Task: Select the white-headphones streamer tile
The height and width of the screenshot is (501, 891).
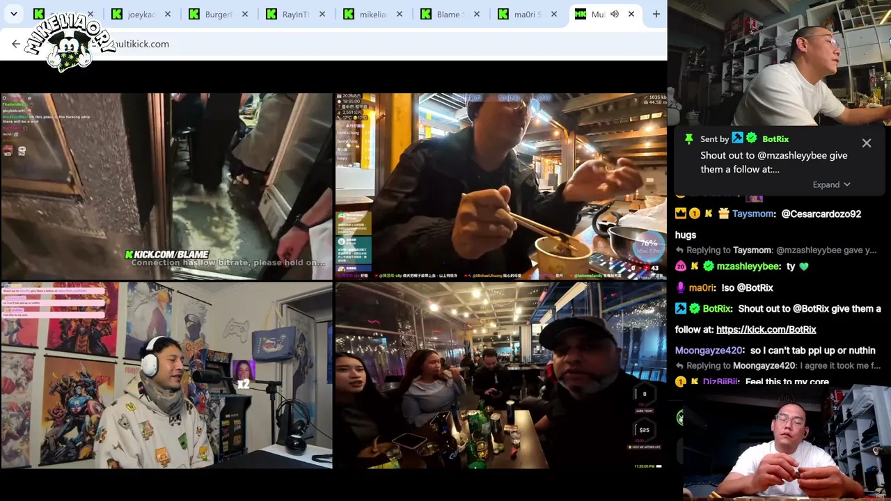Action: coord(166,376)
